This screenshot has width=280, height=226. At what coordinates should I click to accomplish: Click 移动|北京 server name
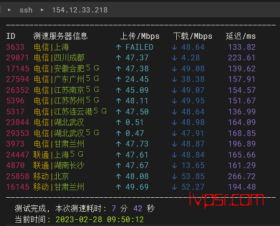[x=51, y=176]
